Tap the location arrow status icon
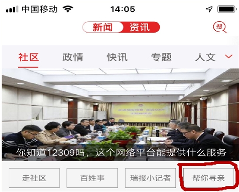 (x=209, y=9)
